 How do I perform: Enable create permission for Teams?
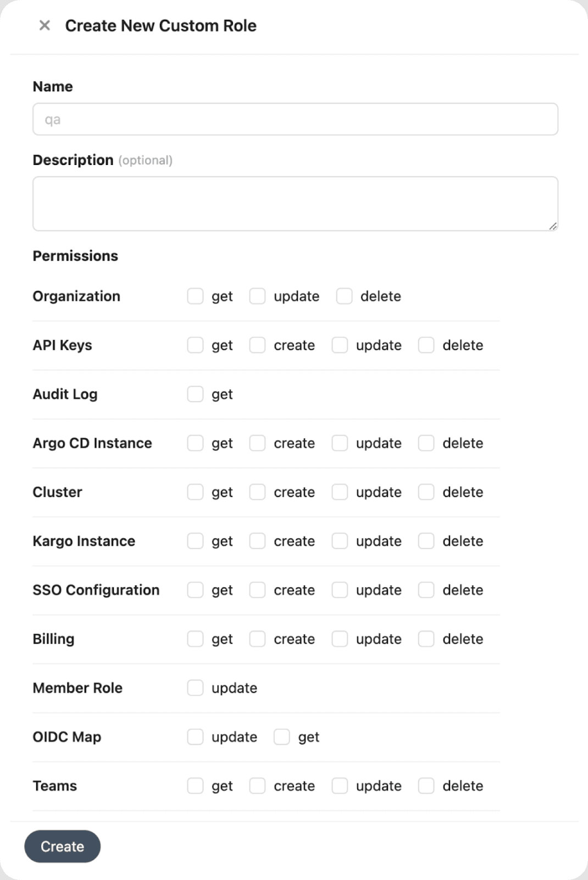coord(257,785)
